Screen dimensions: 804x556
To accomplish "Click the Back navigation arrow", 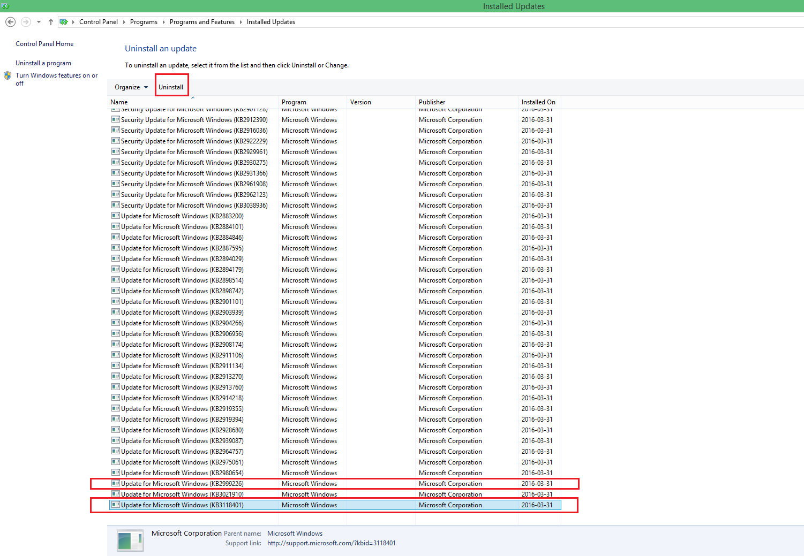I will (10, 22).
